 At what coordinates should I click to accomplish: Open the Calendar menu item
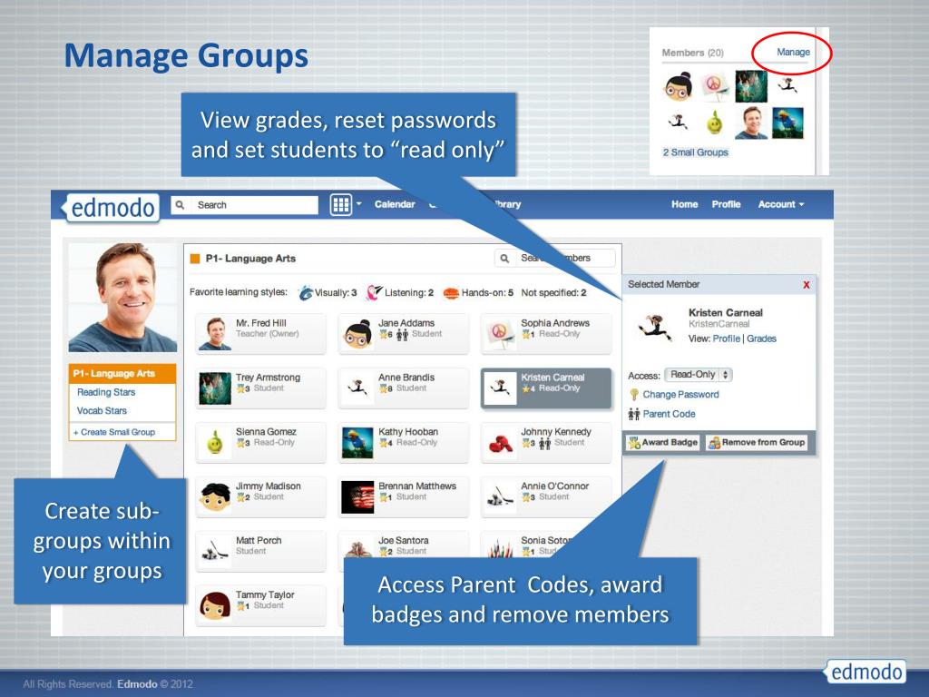click(395, 204)
